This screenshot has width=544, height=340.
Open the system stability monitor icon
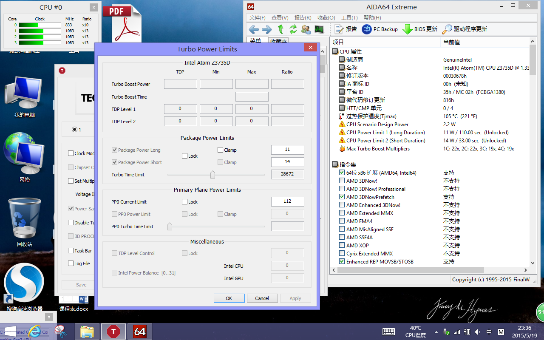(x=319, y=29)
